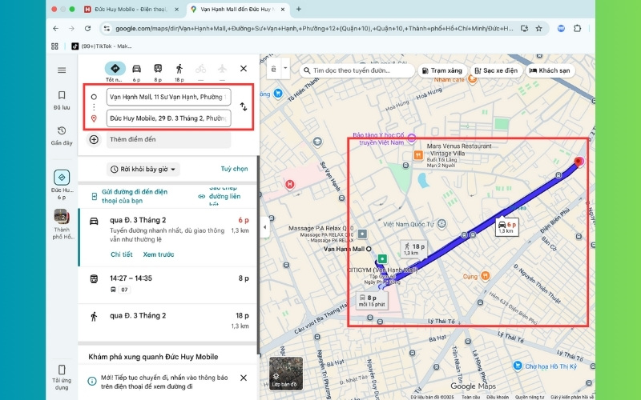Select the cycling travel mode
This screenshot has height=400, width=641.
[x=200, y=69]
